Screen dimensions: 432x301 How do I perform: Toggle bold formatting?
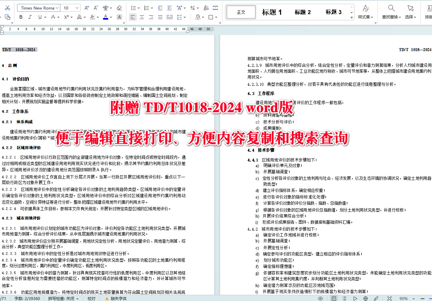[21, 17]
